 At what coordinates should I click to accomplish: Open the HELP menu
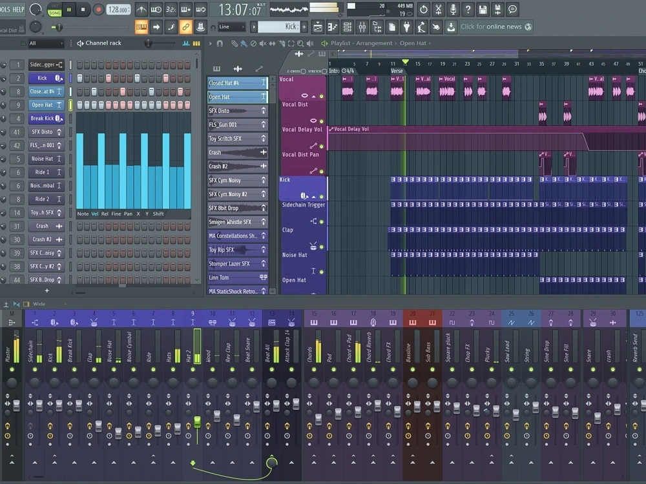pos(19,9)
